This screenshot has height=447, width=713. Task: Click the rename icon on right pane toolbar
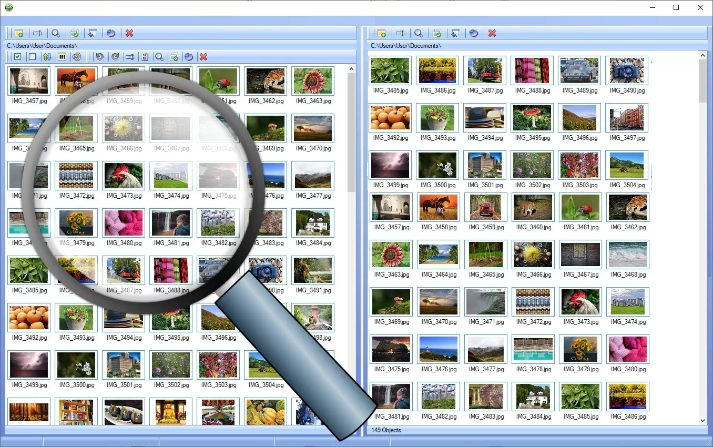click(400, 33)
